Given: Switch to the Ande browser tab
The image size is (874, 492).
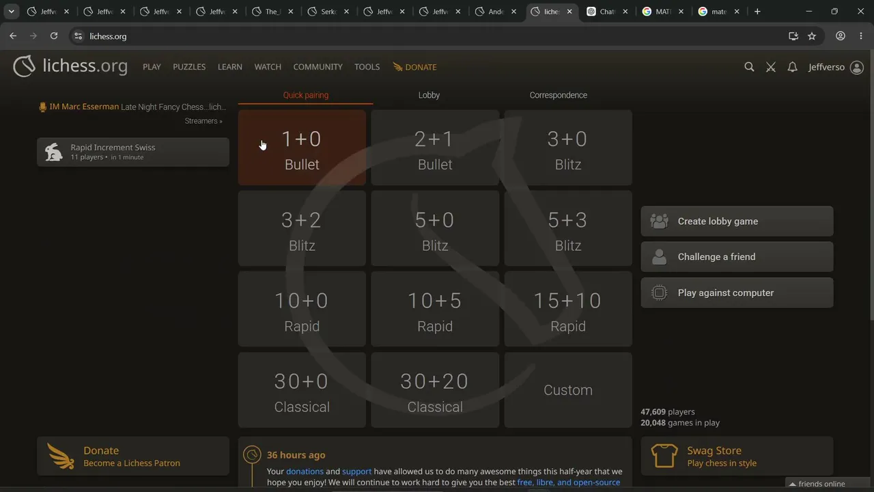Looking at the screenshot, I should [495, 12].
